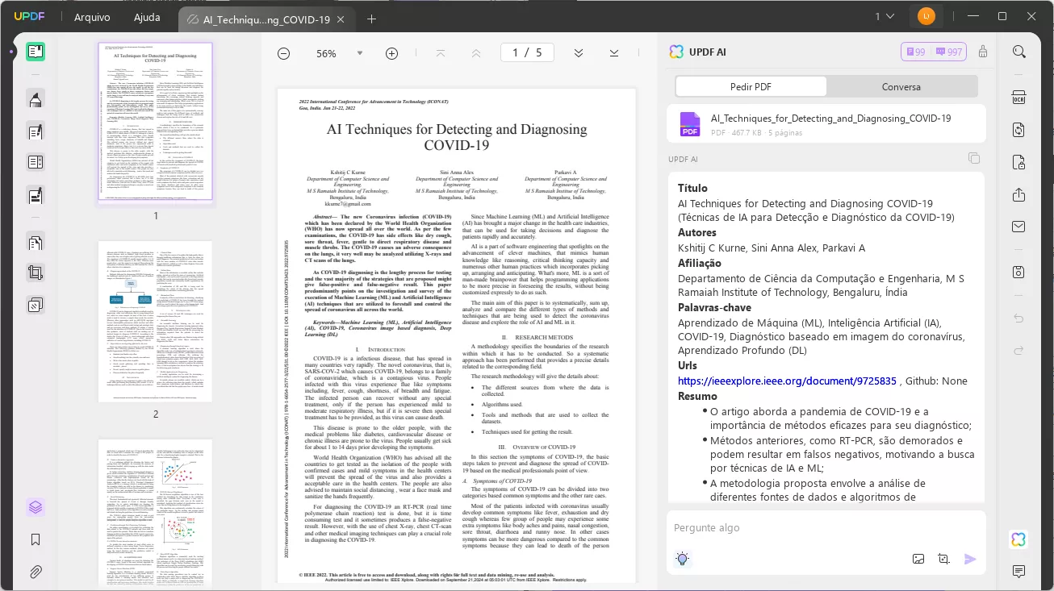The height and width of the screenshot is (591, 1054).
Task: Capture a screenshot region for AI
Action: click(943, 559)
